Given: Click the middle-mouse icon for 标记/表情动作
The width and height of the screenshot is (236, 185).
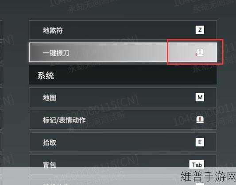Looking at the screenshot, I should pyautogui.click(x=200, y=120).
